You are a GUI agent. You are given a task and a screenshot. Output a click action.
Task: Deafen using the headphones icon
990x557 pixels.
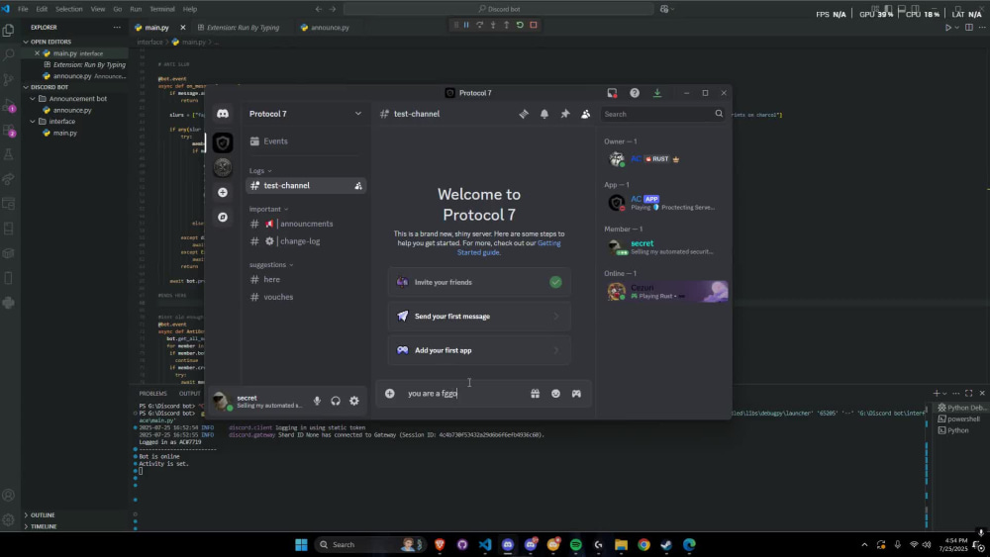(x=336, y=402)
